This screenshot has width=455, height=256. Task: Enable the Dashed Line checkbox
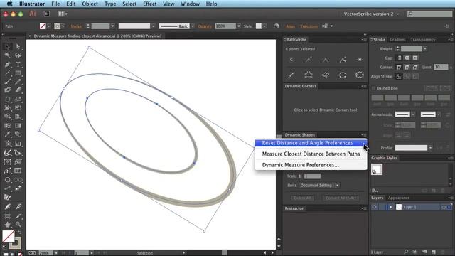coord(373,88)
